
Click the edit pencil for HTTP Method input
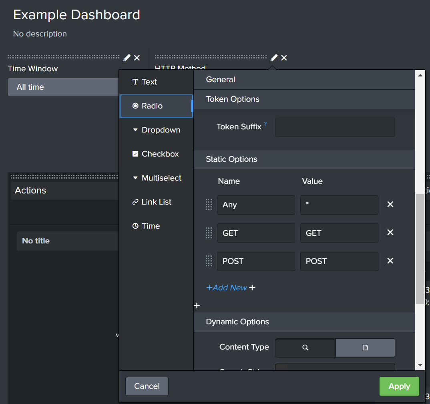[273, 58]
